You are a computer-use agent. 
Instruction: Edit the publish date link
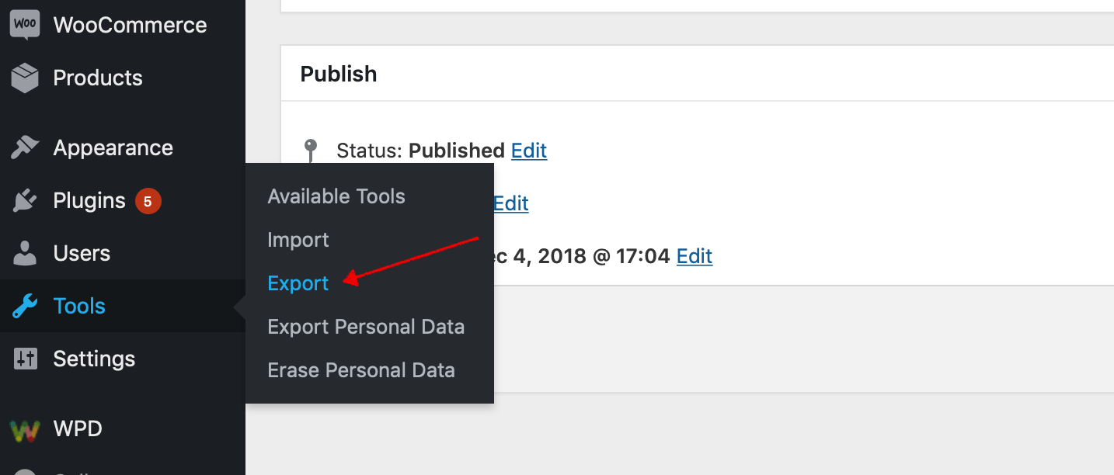pos(695,256)
